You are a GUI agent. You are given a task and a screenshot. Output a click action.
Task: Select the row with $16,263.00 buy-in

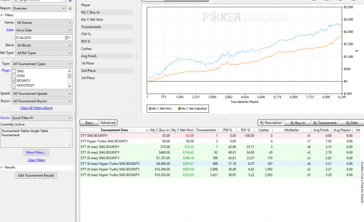tap(220, 175)
